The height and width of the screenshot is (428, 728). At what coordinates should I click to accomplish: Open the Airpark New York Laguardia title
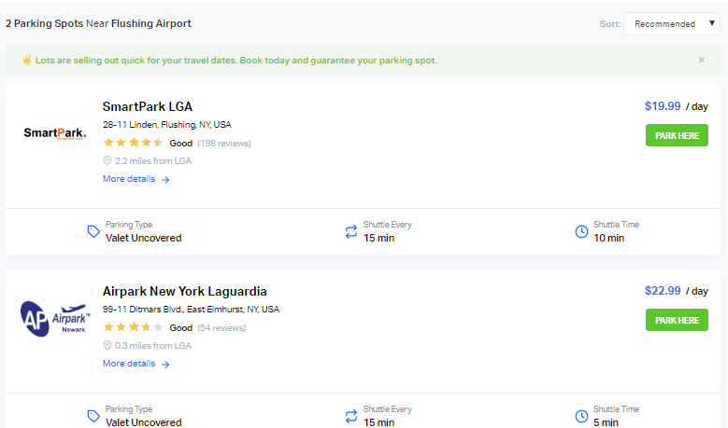tap(184, 291)
